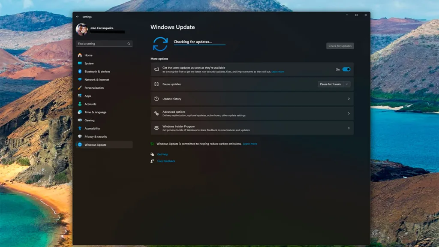
Task: Close the Settings window
Action: pos(366,15)
